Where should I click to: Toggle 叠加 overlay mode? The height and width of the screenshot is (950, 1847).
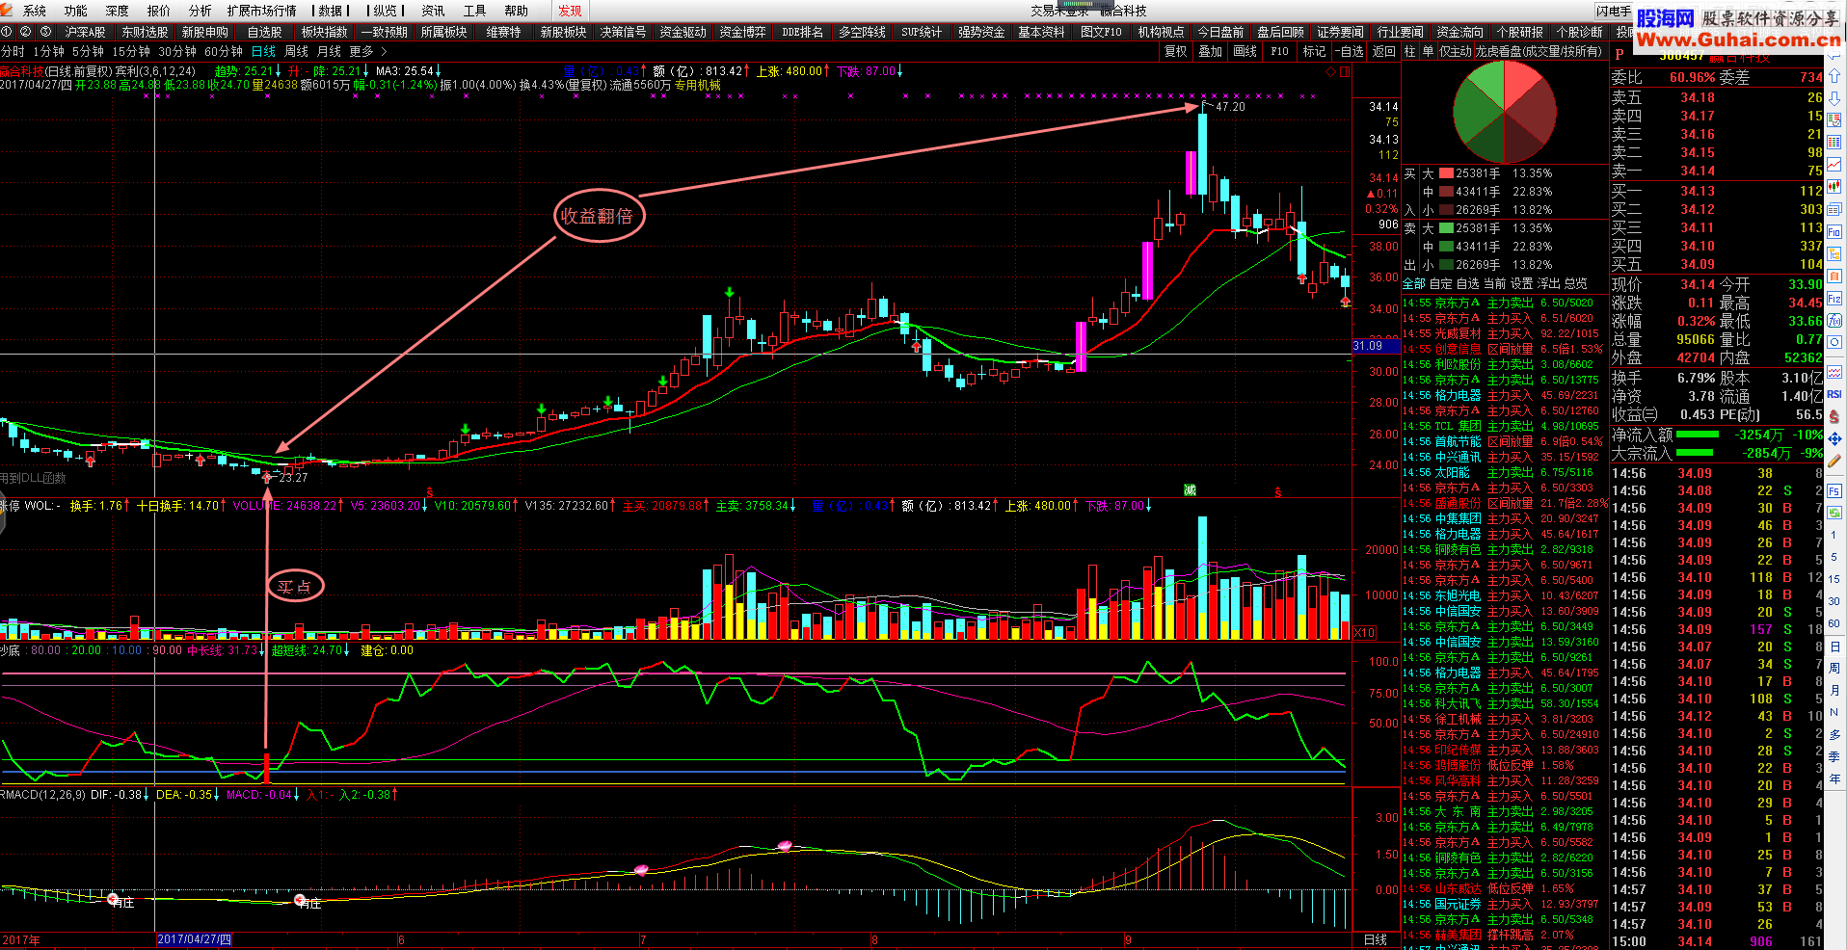(x=1210, y=51)
